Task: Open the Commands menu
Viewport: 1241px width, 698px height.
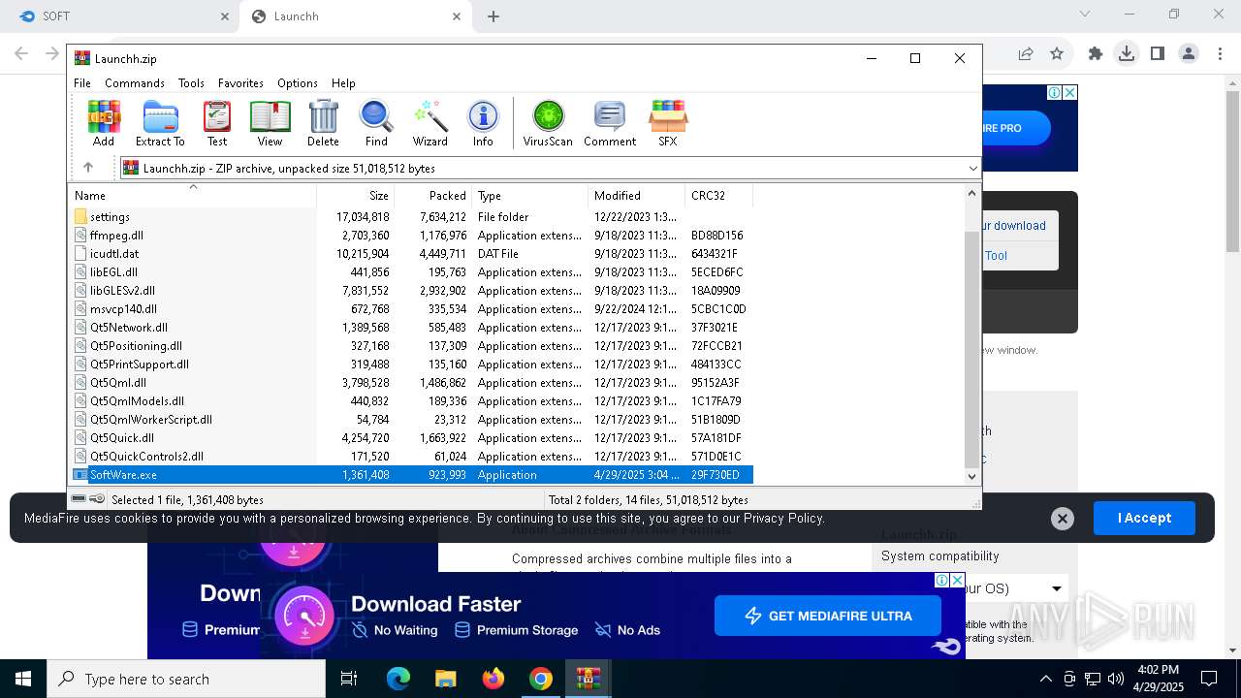Action: (135, 83)
